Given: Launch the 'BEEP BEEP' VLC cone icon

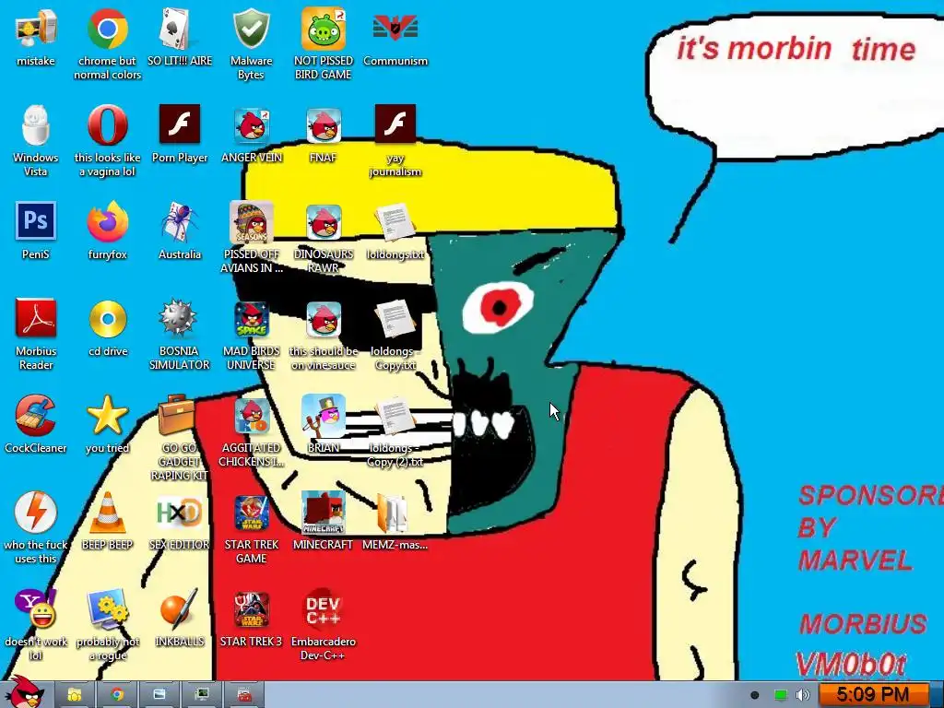Looking at the screenshot, I should tap(107, 513).
